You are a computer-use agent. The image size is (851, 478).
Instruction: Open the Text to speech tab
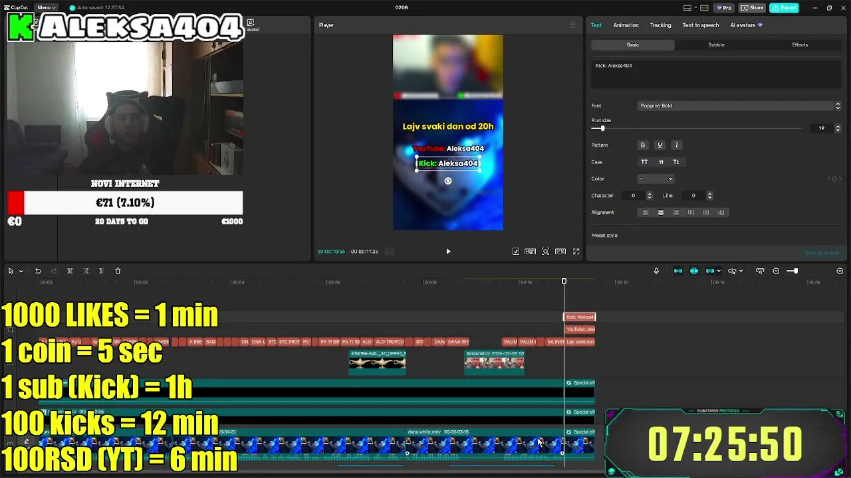click(701, 25)
